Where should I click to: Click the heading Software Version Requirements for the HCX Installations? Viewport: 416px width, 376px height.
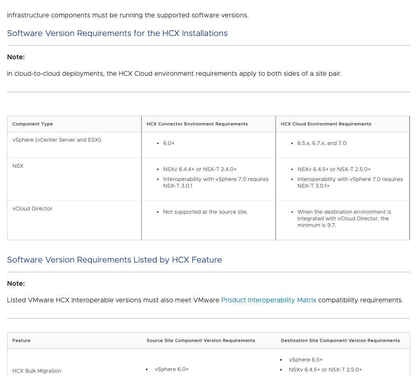click(117, 33)
